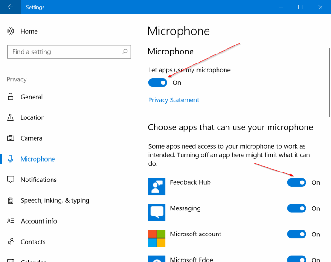Image resolution: width=331 pixels, height=262 pixels.
Task: Click the Messaging app name
Action: pos(185,208)
